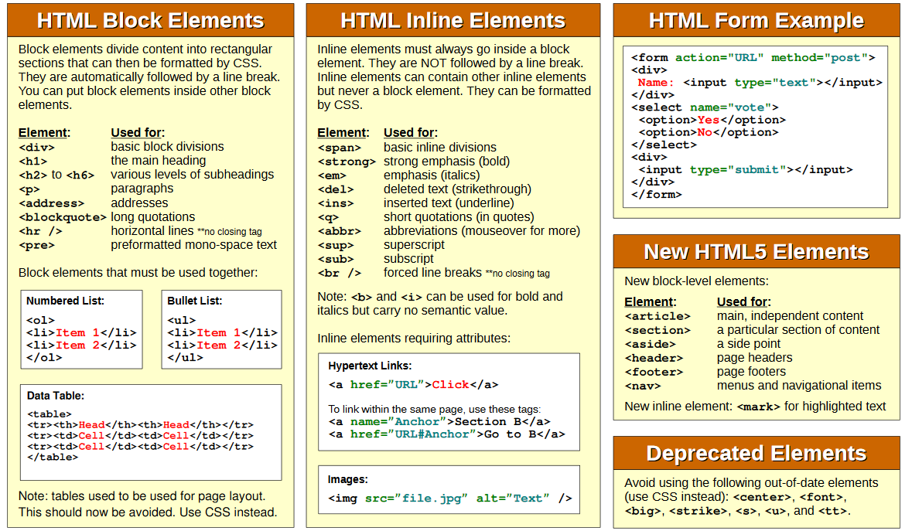This screenshot has height=531, width=912.
Task: Click the table row with Head cells
Action: tap(140, 424)
